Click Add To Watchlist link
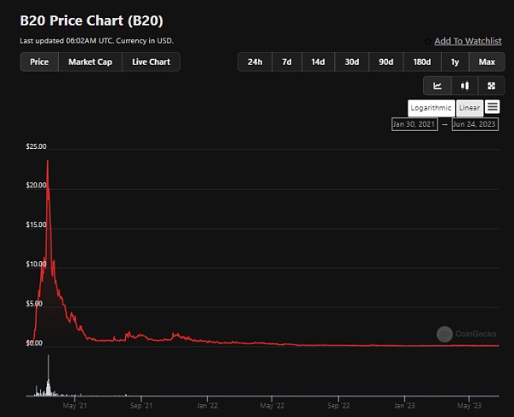 tap(467, 41)
